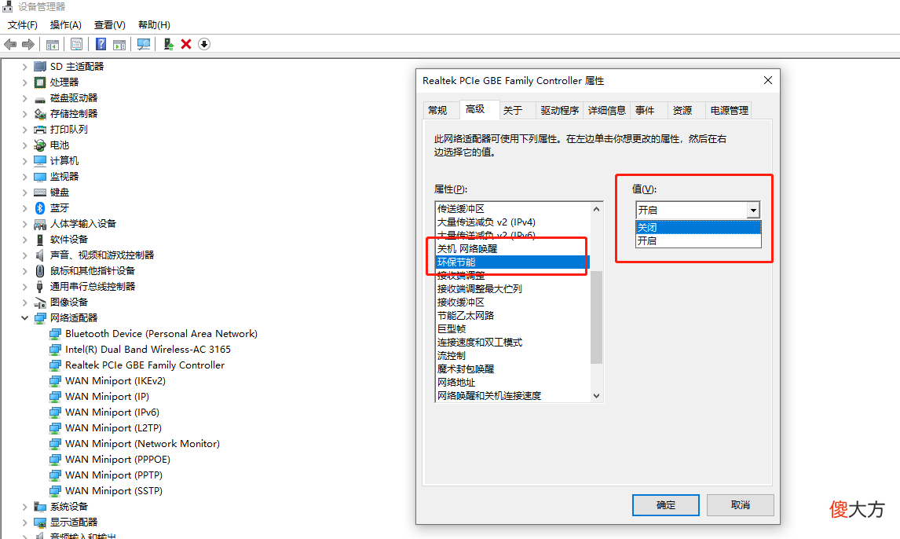
Task: Click the property list scroll up arrow
Action: pyautogui.click(x=596, y=209)
